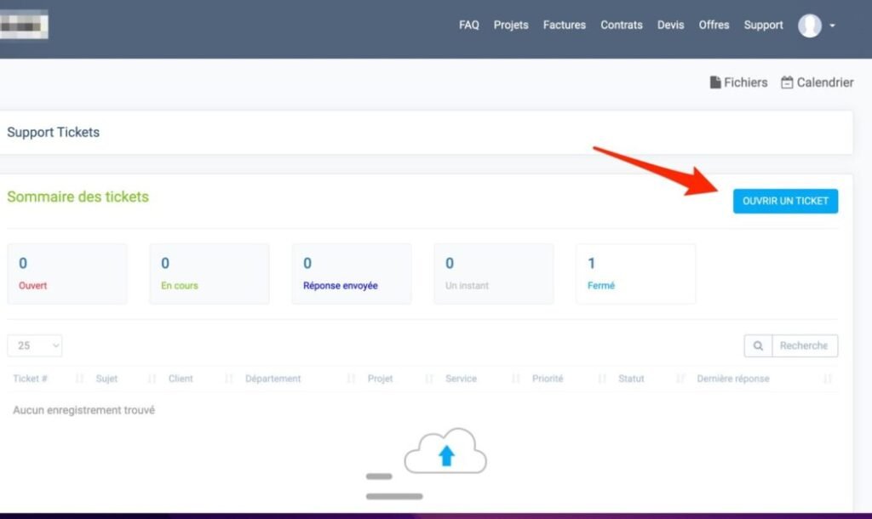872x519 pixels.
Task: Go to the Factures menu
Action: (565, 25)
